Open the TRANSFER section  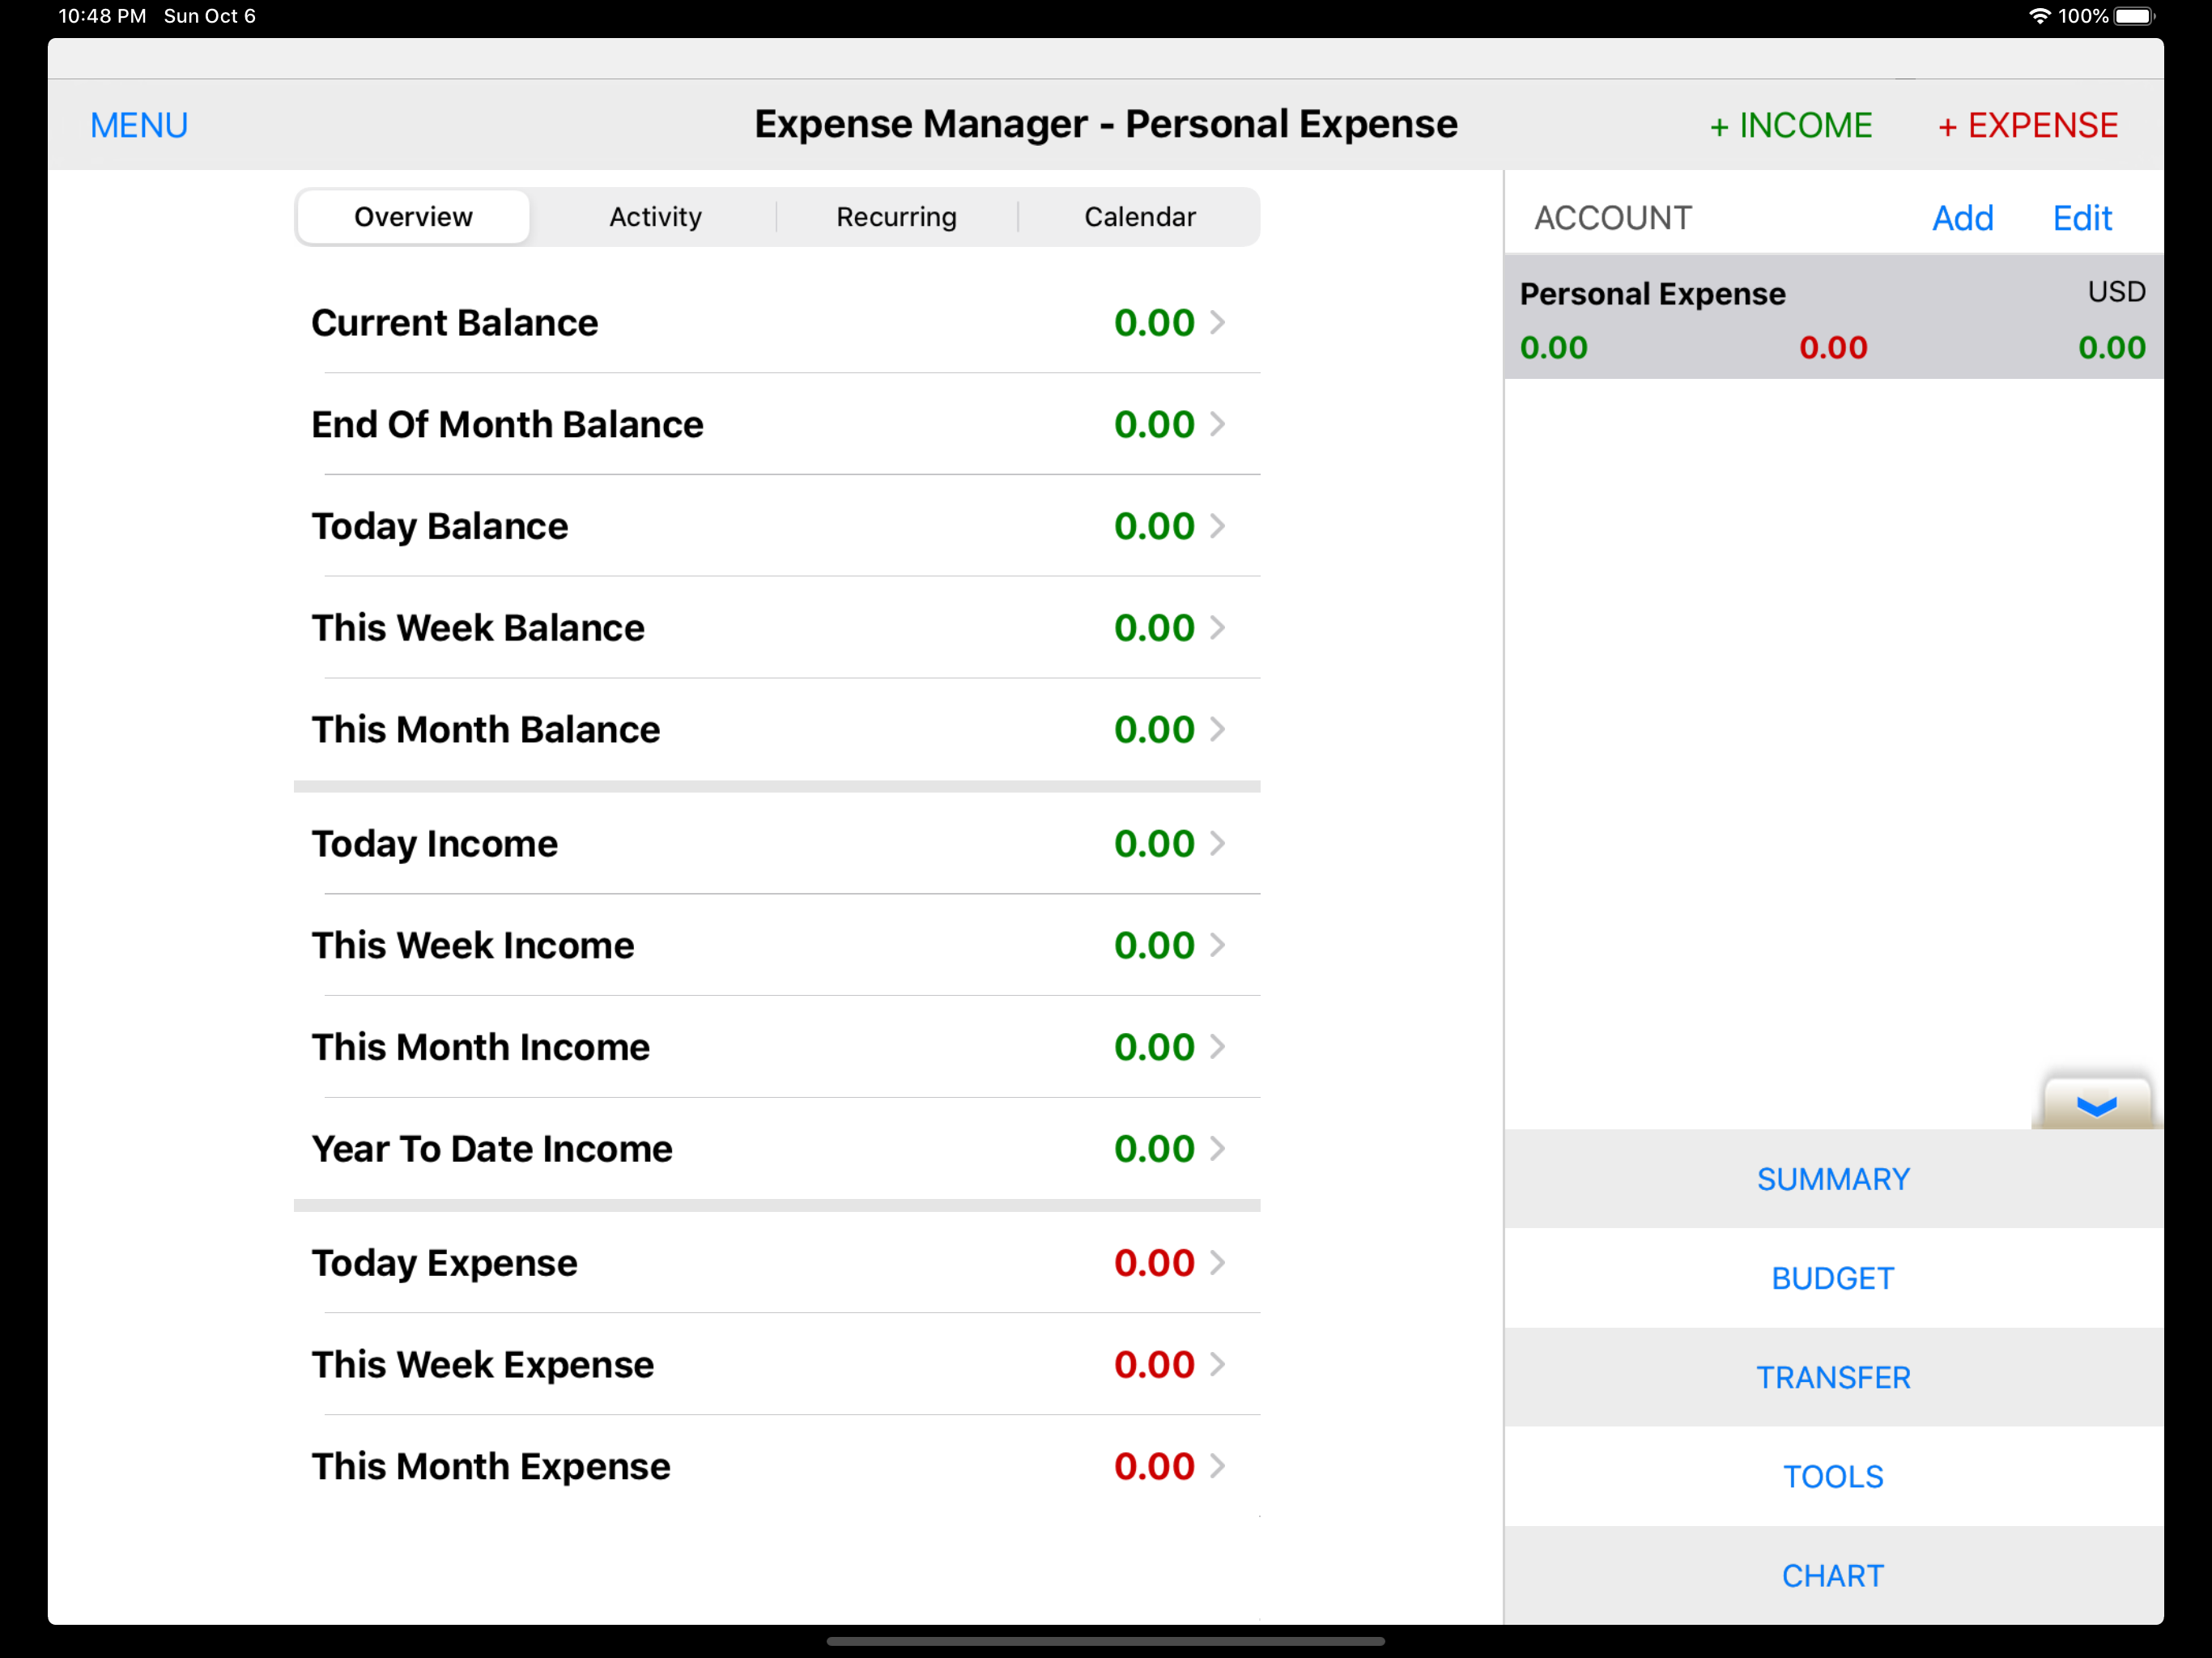click(x=1833, y=1377)
